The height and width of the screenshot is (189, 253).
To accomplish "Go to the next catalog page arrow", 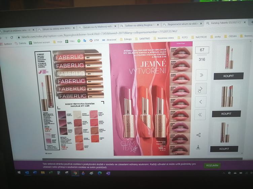I will tap(201, 89).
